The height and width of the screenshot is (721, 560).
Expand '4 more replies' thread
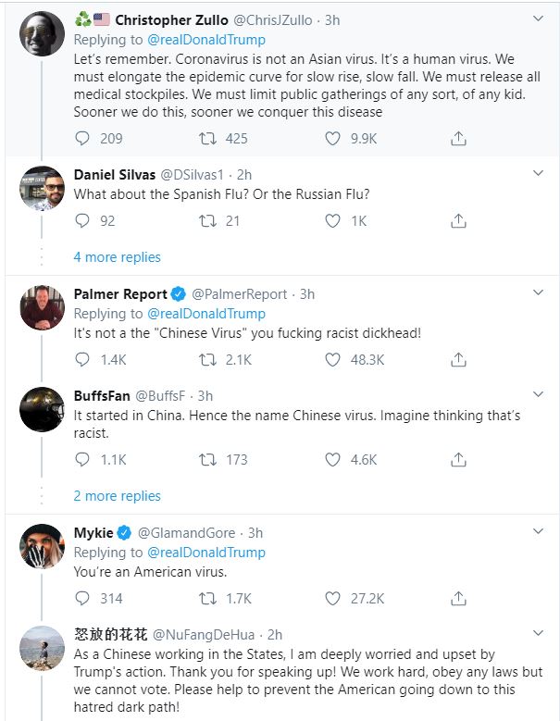(x=117, y=257)
